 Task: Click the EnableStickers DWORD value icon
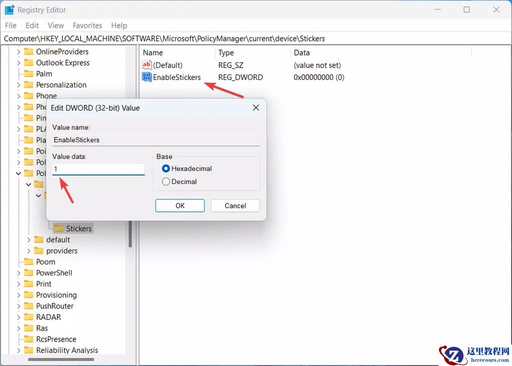[146, 77]
